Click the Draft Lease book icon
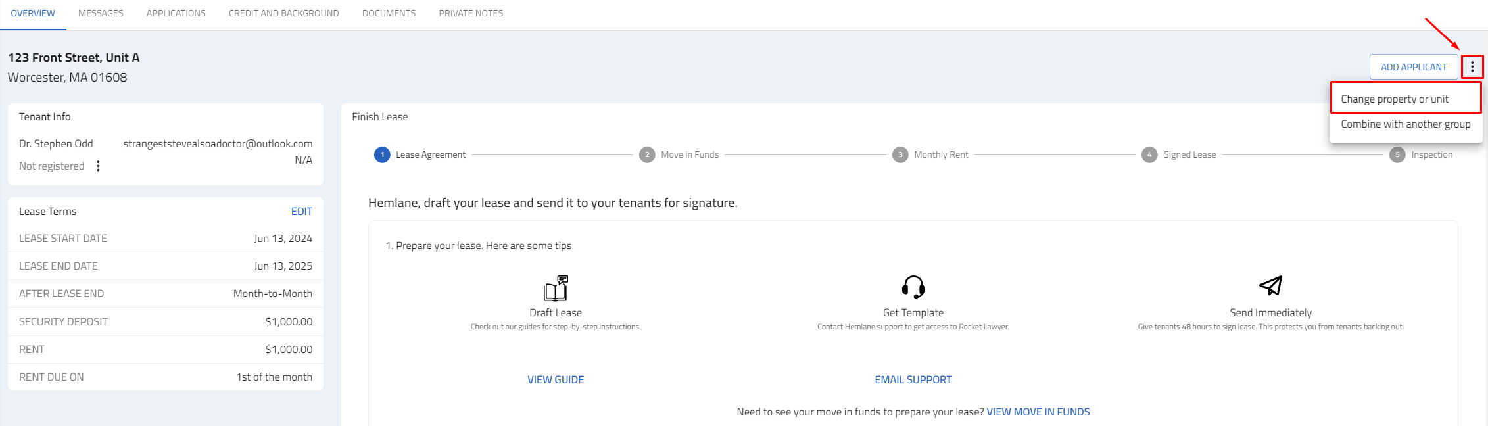The height and width of the screenshot is (426, 1488). coord(556,288)
